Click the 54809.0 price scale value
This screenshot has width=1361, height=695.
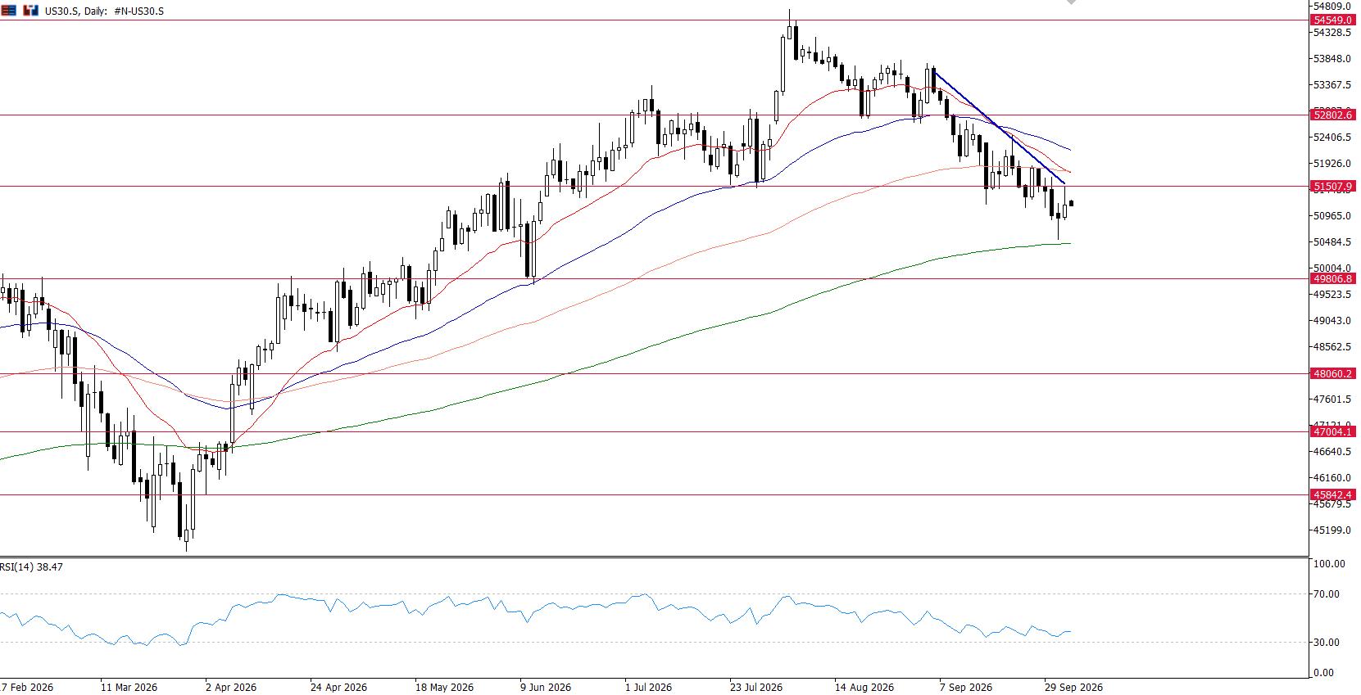[x=1332, y=7]
